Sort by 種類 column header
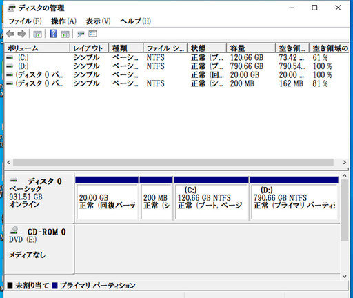The height and width of the screenshot is (298, 353). click(x=126, y=48)
